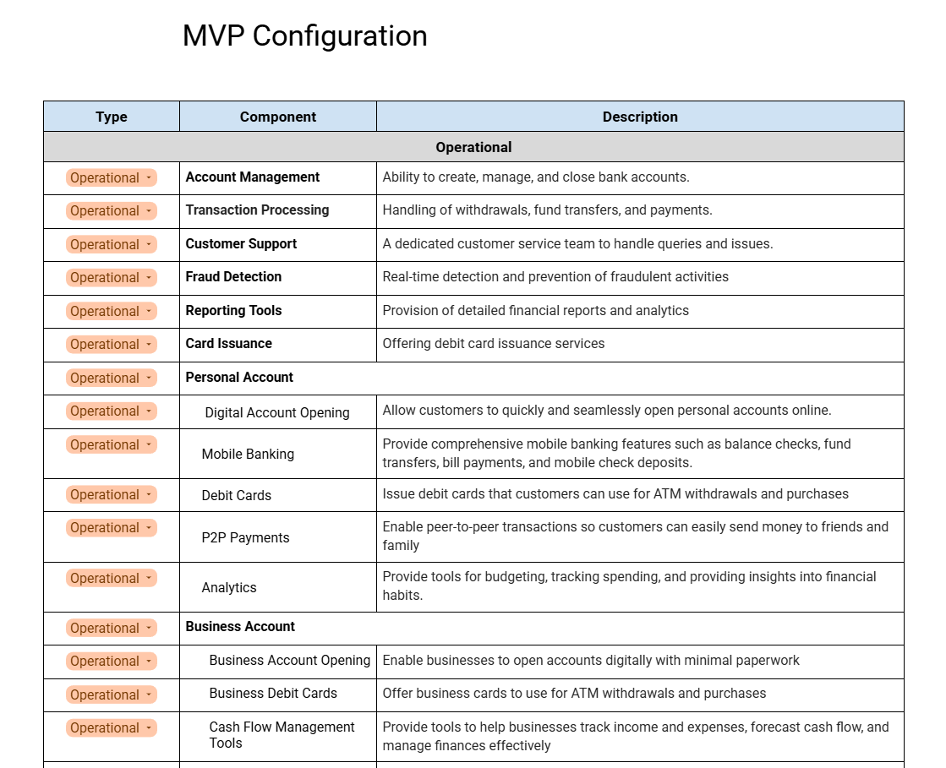Select the Description column header cell
946x768 pixels.
(x=640, y=117)
